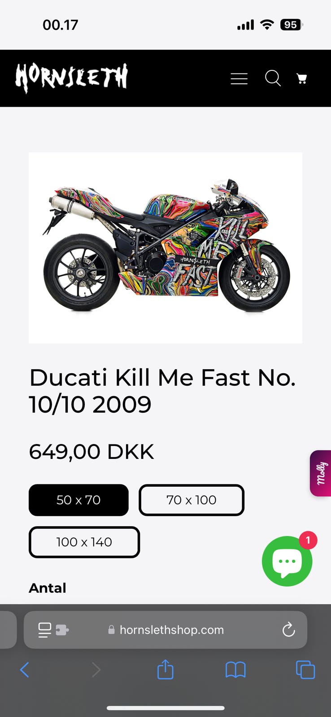Open the Ducati motorcycle product image

tap(165, 248)
